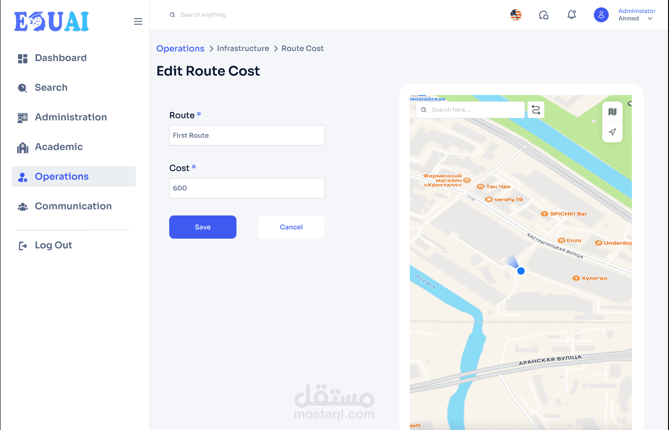Open Communication section
The height and width of the screenshot is (430, 669).
pos(74,206)
